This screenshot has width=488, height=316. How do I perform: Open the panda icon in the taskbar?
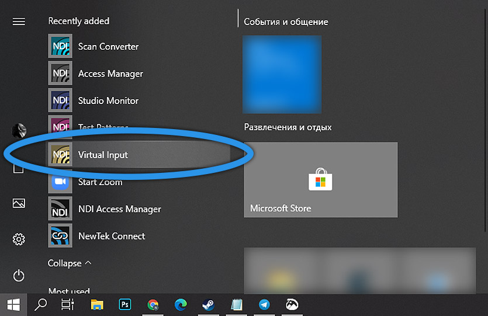pos(292,304)
